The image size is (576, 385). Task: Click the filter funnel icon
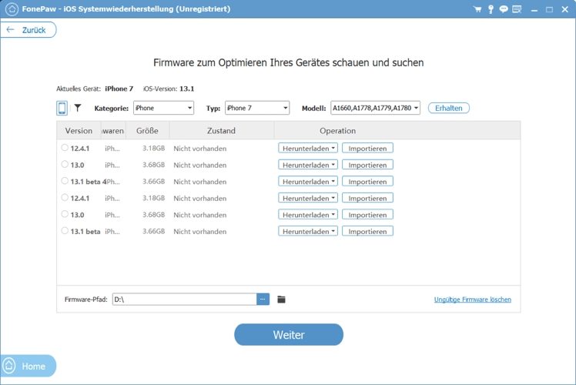(77, 108)
